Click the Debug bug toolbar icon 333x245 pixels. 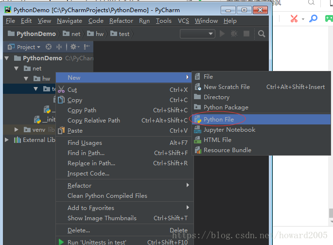[x=234, y=34]
